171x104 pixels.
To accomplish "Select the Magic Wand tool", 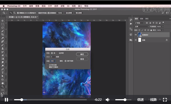I will pos(2,31).
